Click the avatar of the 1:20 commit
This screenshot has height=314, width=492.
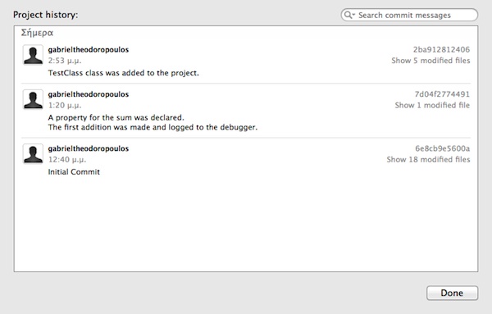tap(33, 99)
